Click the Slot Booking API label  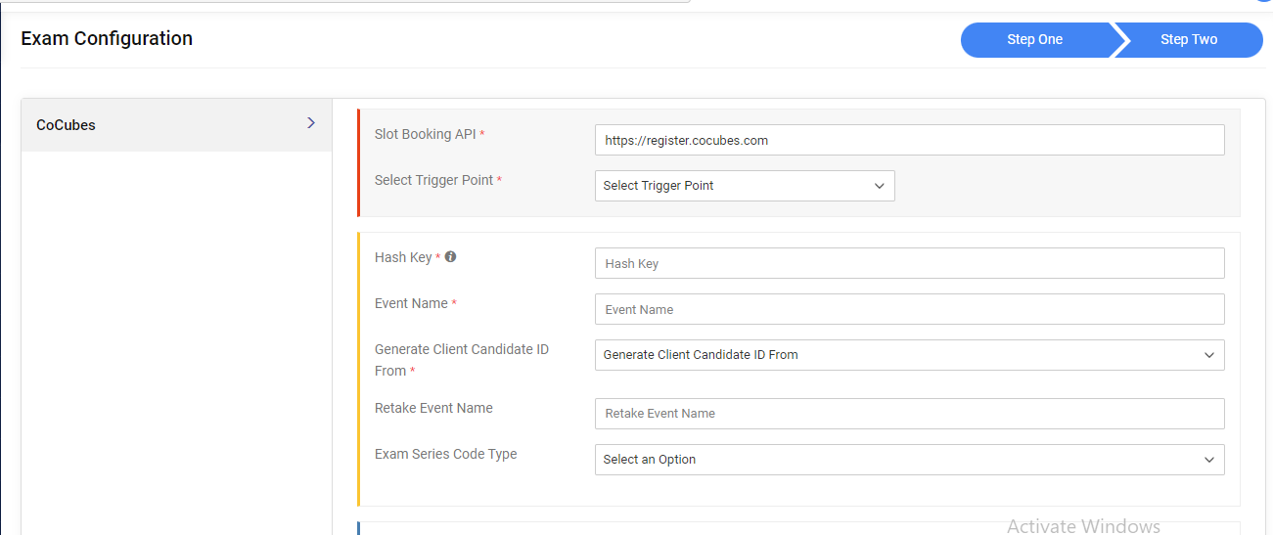426,134
